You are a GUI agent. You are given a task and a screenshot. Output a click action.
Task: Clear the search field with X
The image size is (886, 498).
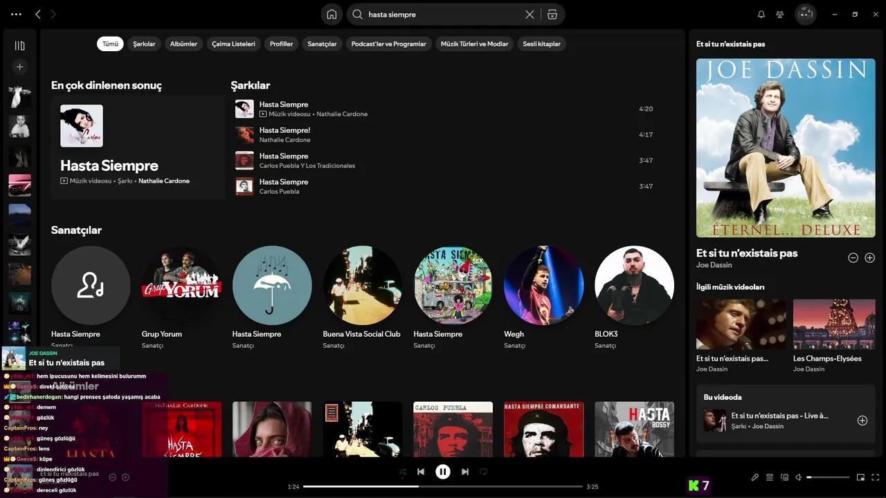530,14
